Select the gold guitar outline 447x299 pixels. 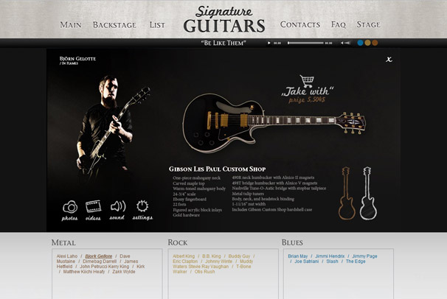click(x=347, y=194)
